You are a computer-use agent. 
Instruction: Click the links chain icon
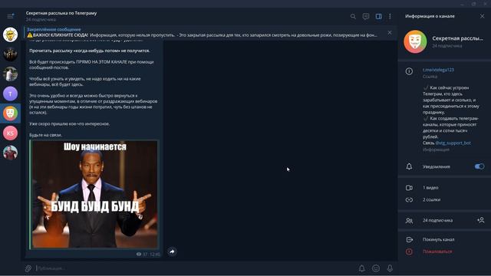tap(409, 199)
